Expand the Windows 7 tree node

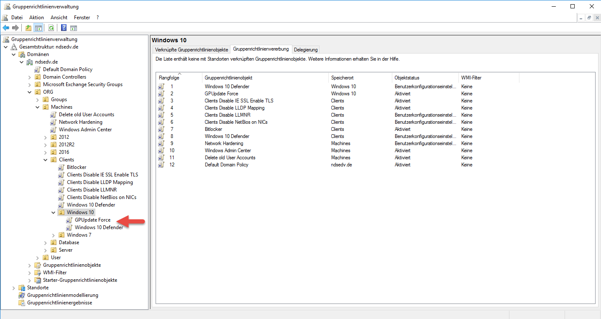click(x=54, y=235)
